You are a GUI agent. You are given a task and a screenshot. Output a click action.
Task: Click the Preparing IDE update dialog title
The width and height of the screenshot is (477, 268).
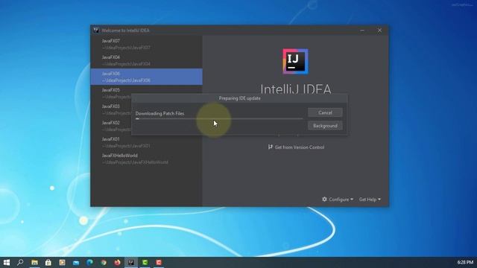coord(239,98)
